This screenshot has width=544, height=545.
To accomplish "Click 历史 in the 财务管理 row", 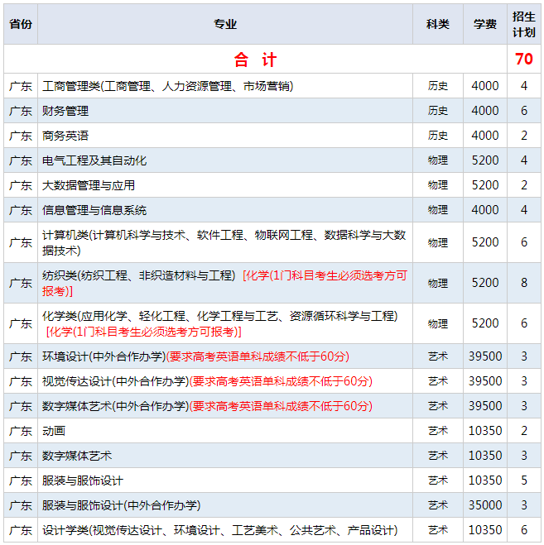I will pos(438,111).
